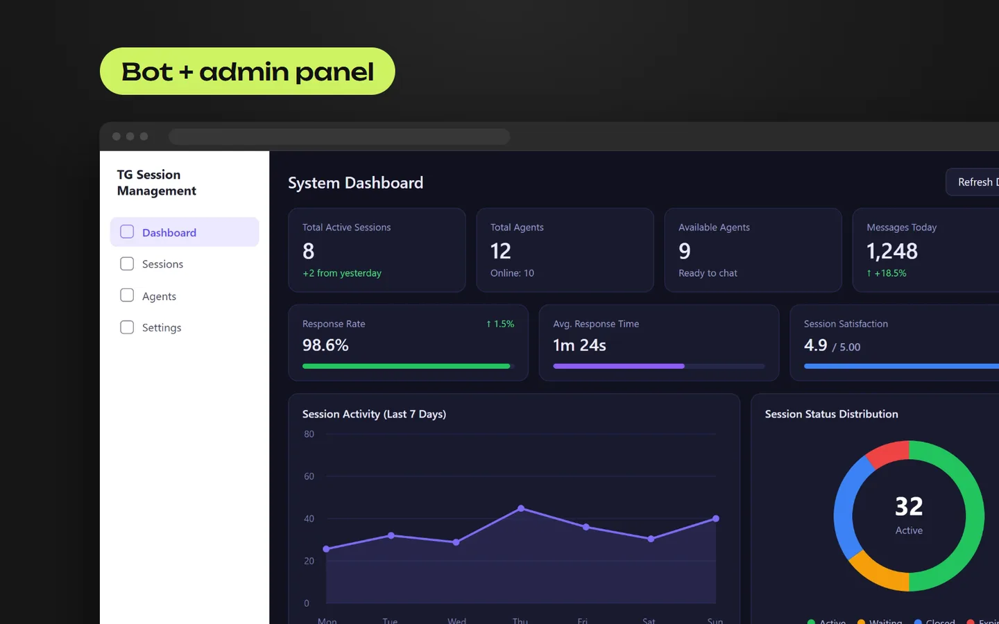Click the Ready to chat text
999x624 pixels.
[708, 273]
